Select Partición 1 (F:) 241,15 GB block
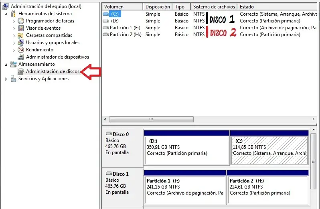The height and width of the screenshot is (209, 320). (x=185, y=190)
